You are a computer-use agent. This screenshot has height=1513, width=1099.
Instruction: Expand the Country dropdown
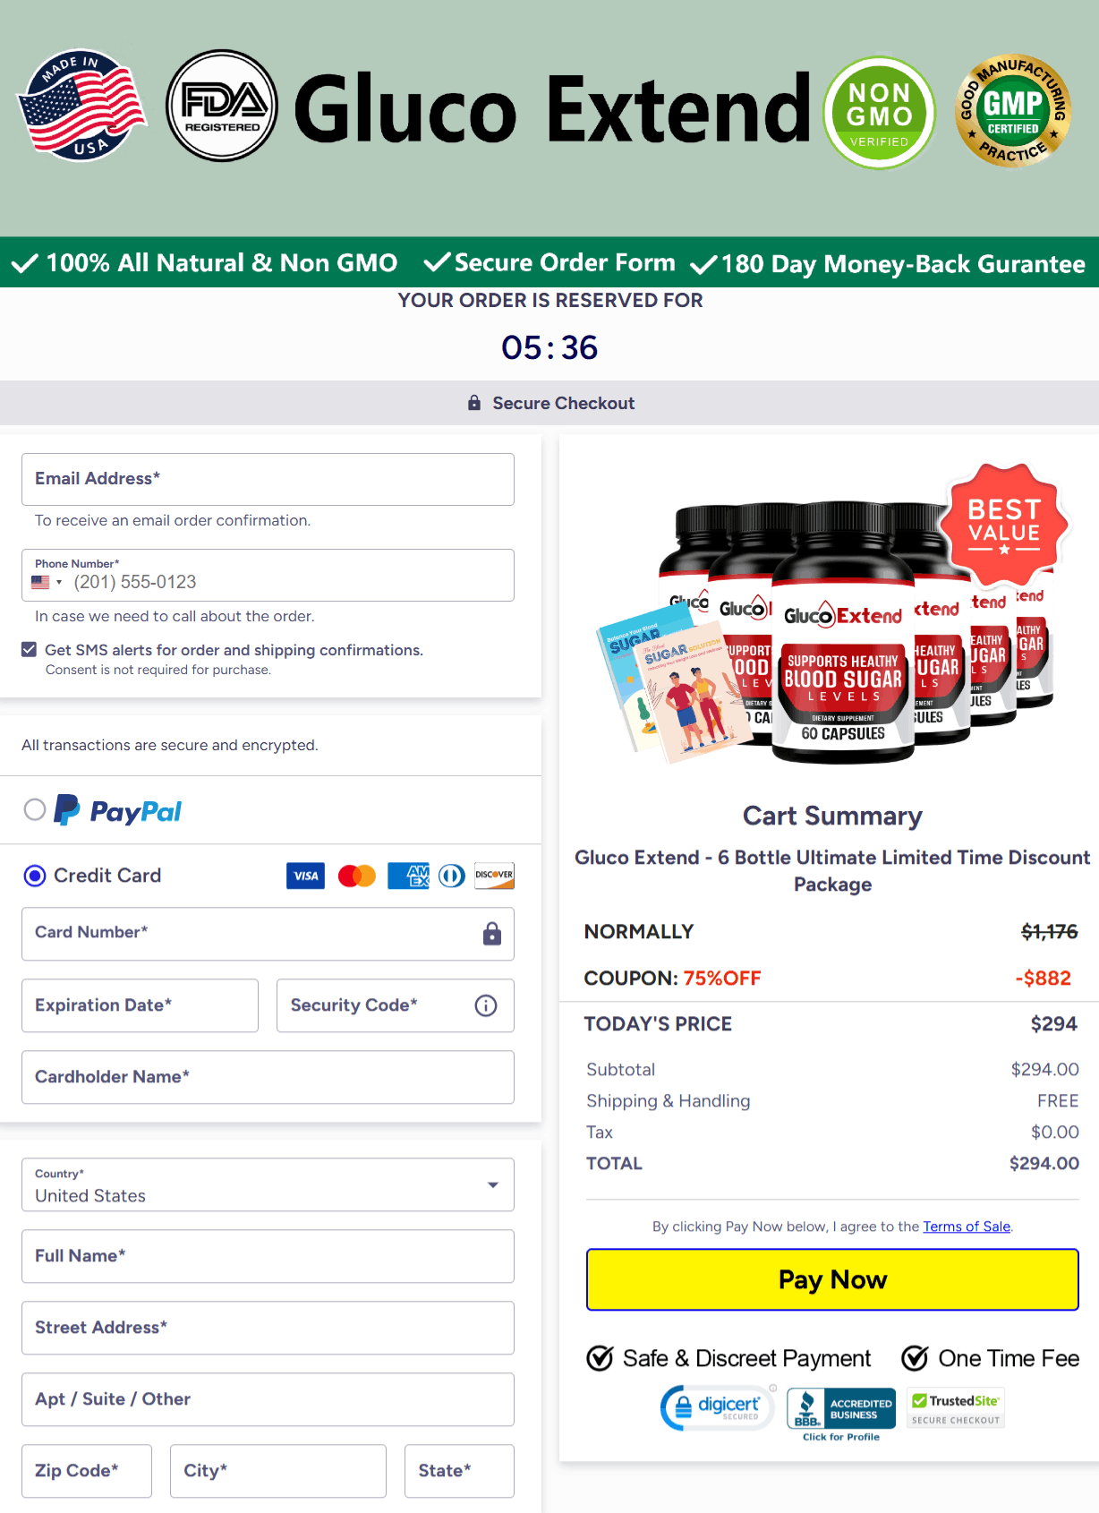[268, 1184]
